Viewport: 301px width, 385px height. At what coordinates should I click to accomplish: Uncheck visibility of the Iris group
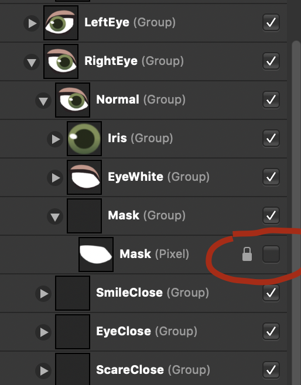pyautogui.click(x=271, y=138)
